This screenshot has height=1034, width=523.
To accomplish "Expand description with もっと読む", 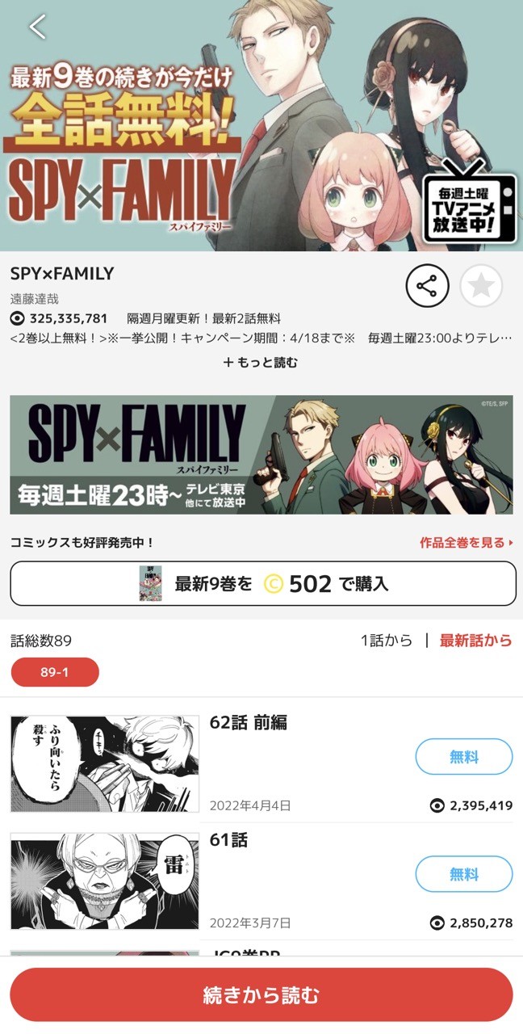I will tap(261, 363).
